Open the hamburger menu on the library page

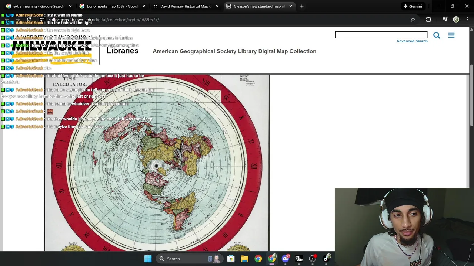click(451, 35)
